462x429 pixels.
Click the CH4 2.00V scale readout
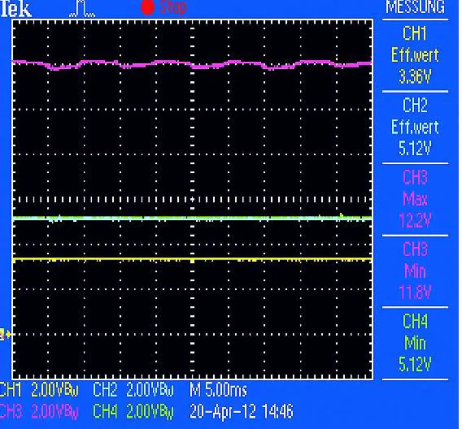point(133,411)
